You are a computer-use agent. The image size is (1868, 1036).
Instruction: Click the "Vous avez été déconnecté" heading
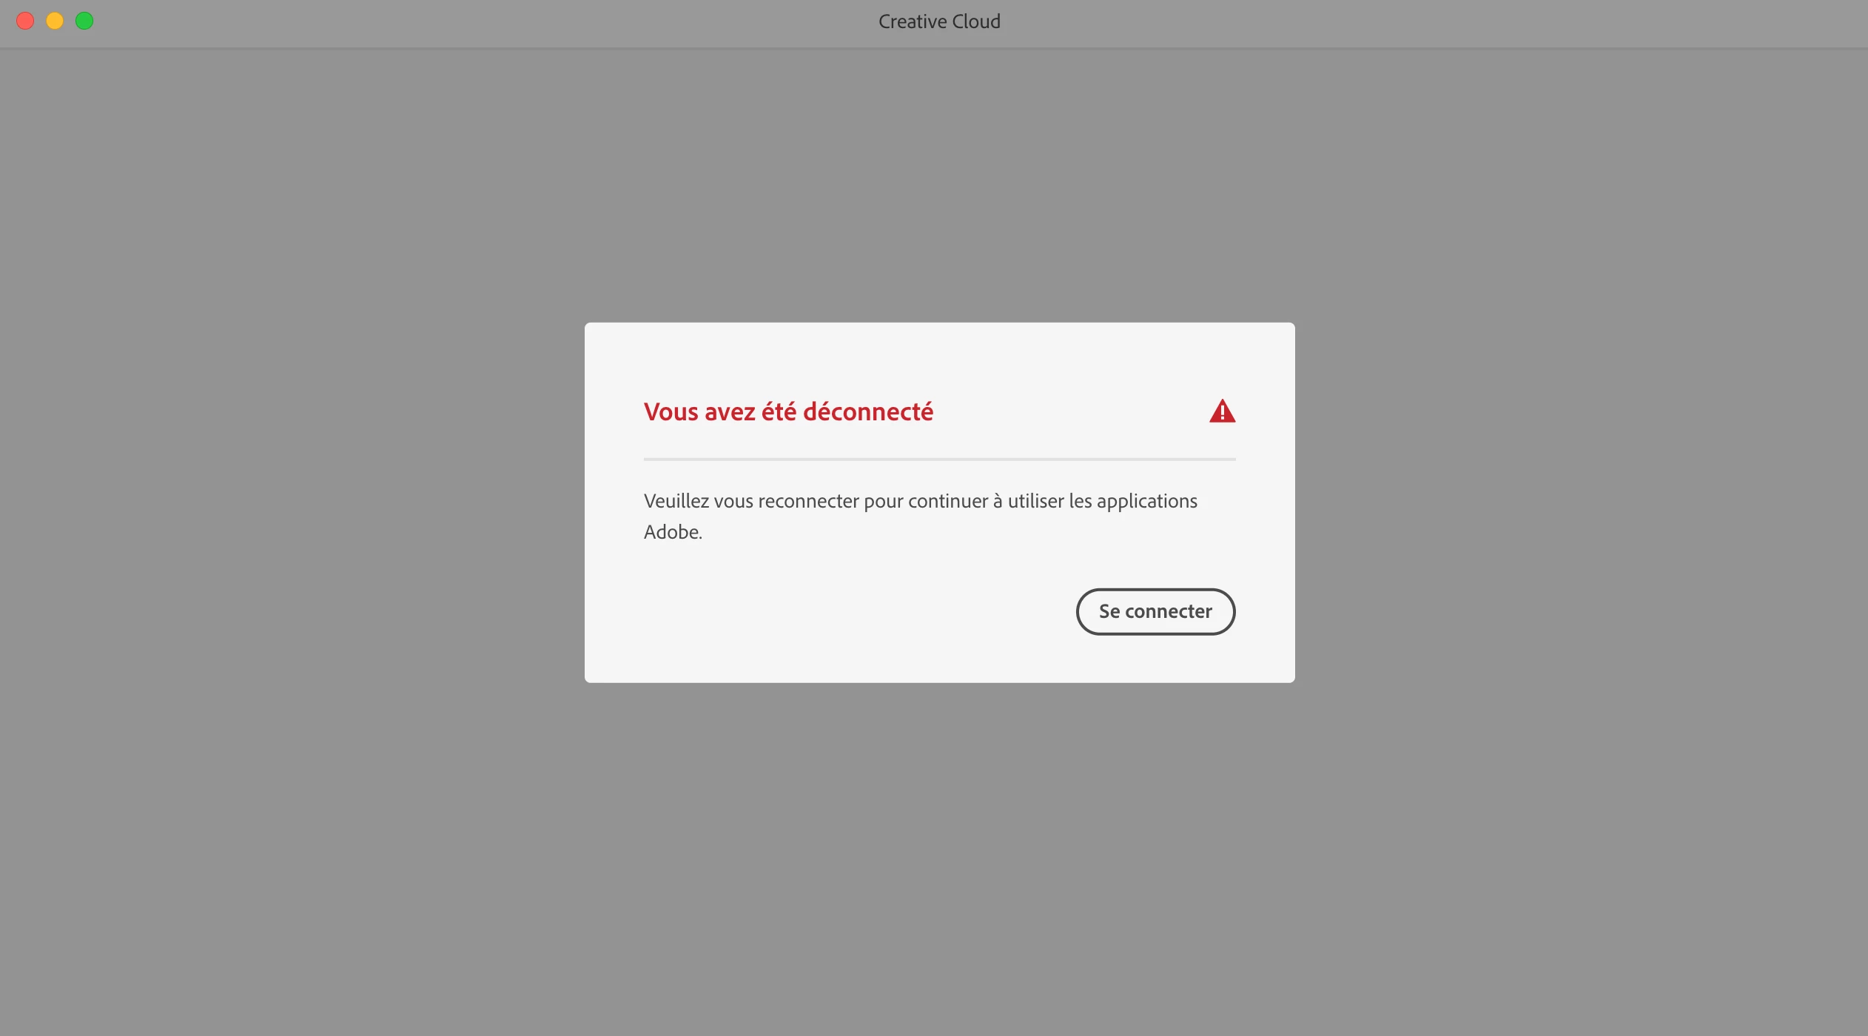788,411
